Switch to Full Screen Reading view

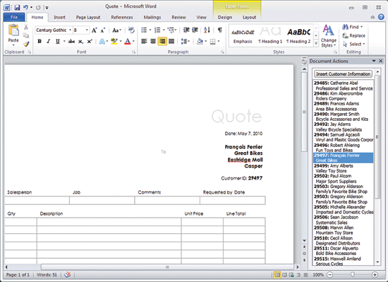[285, 274]
